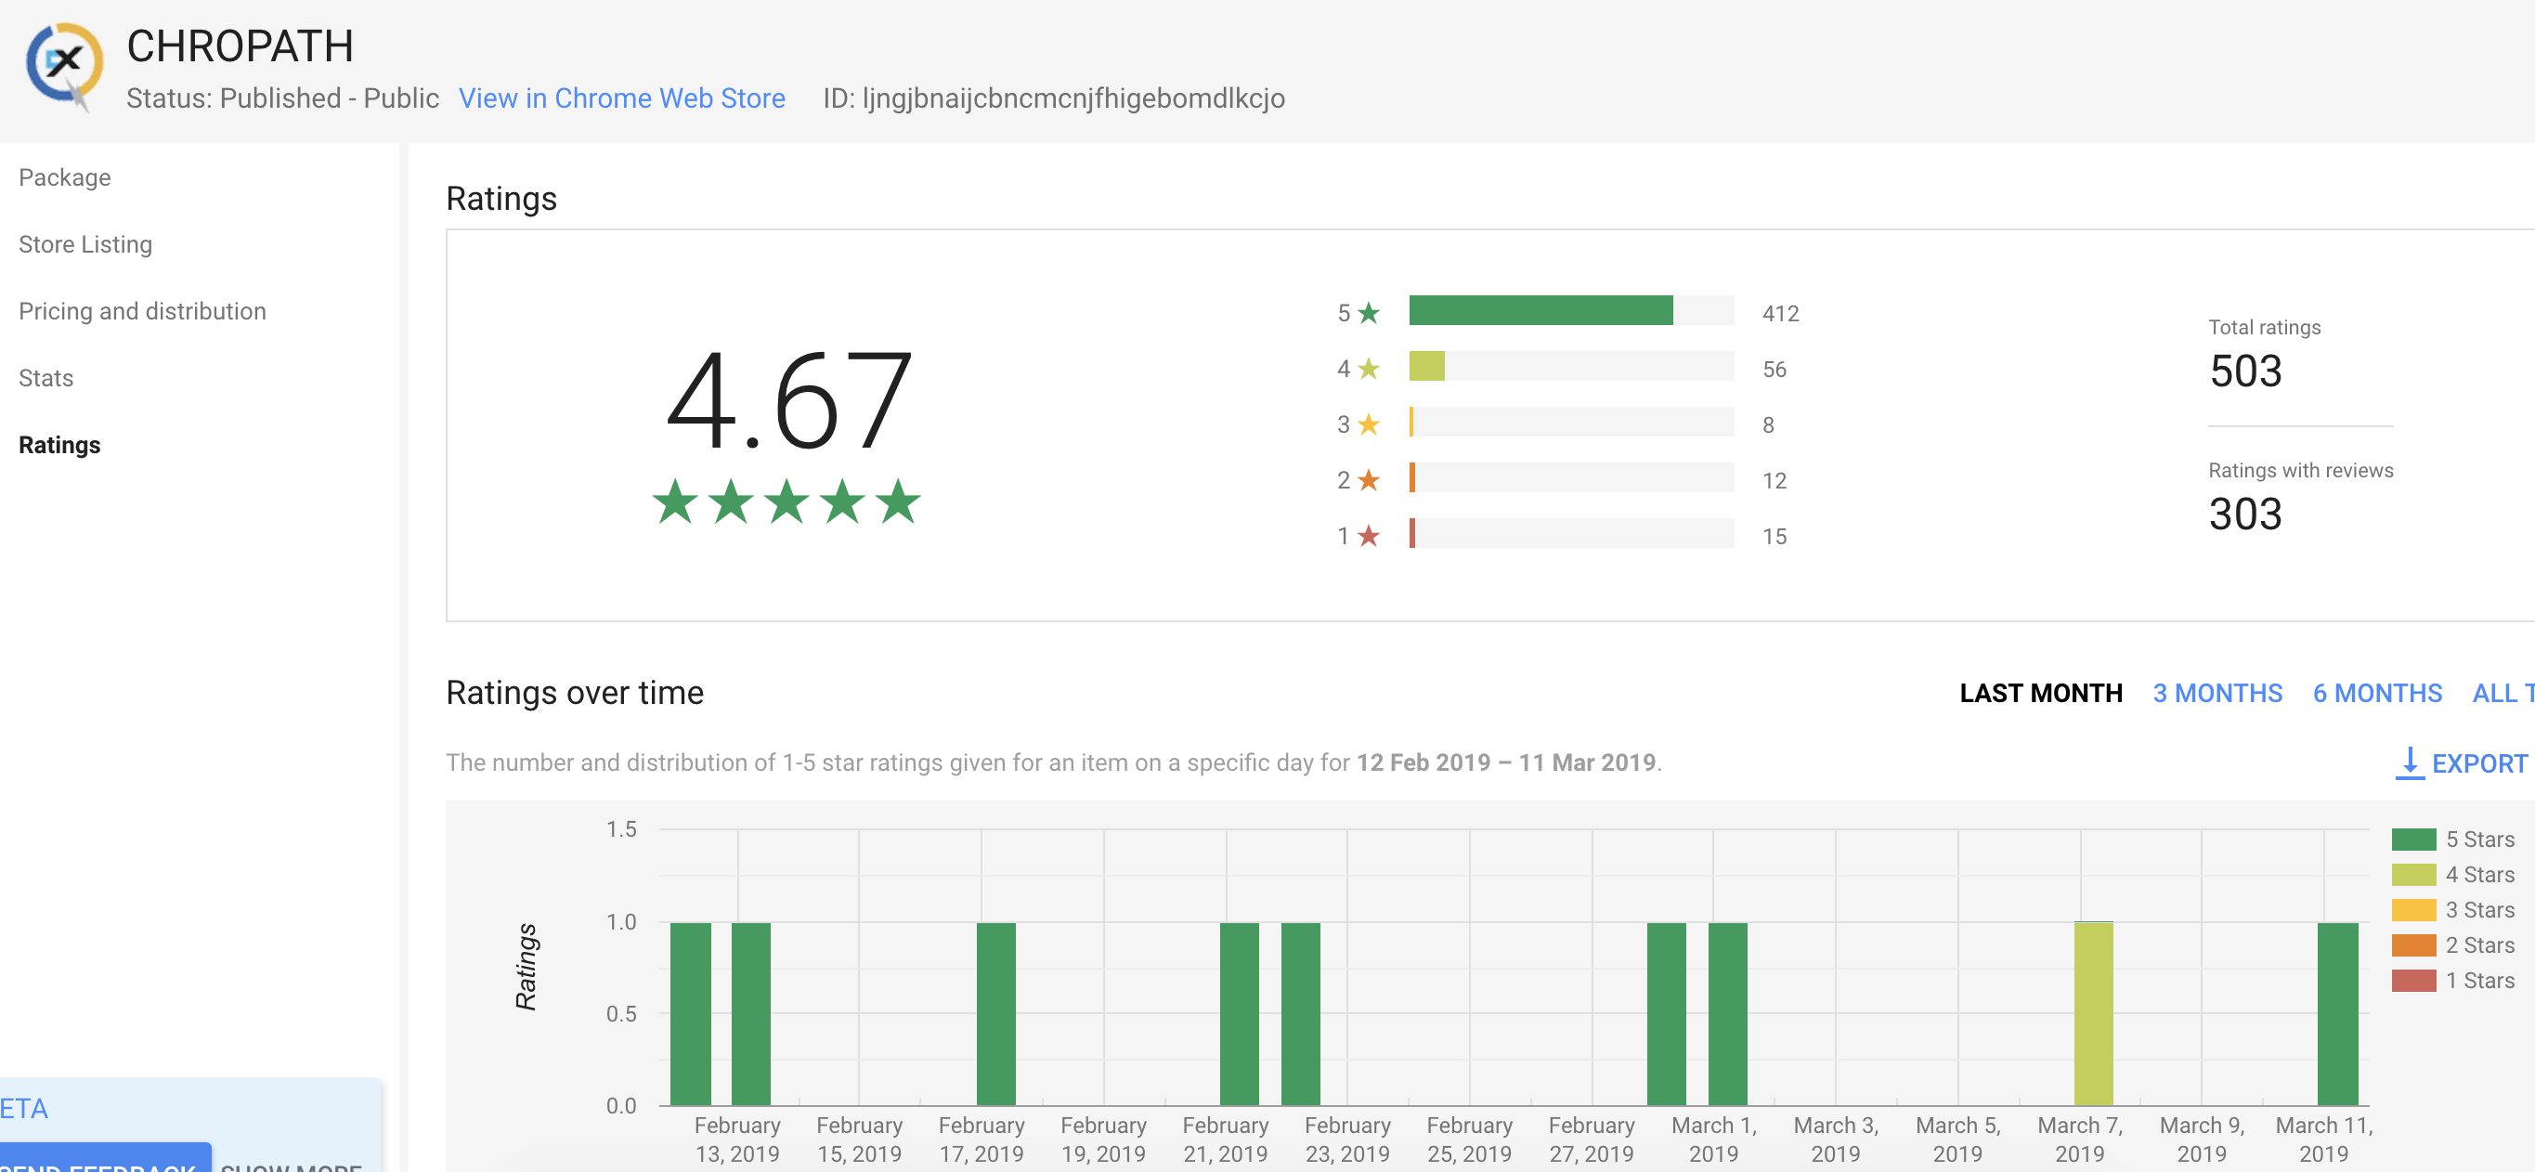Viewport: 2535px width, 1172px height.
Task: Switch chart range to 3 MONTHS
Action: point(2216,693)
